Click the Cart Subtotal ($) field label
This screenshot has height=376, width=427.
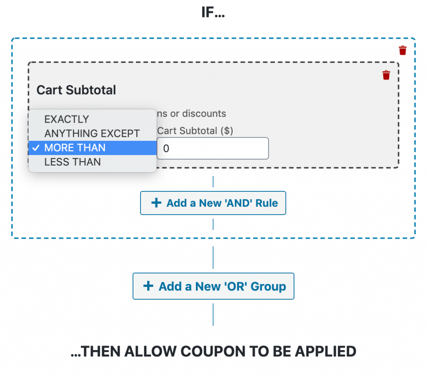195,131
